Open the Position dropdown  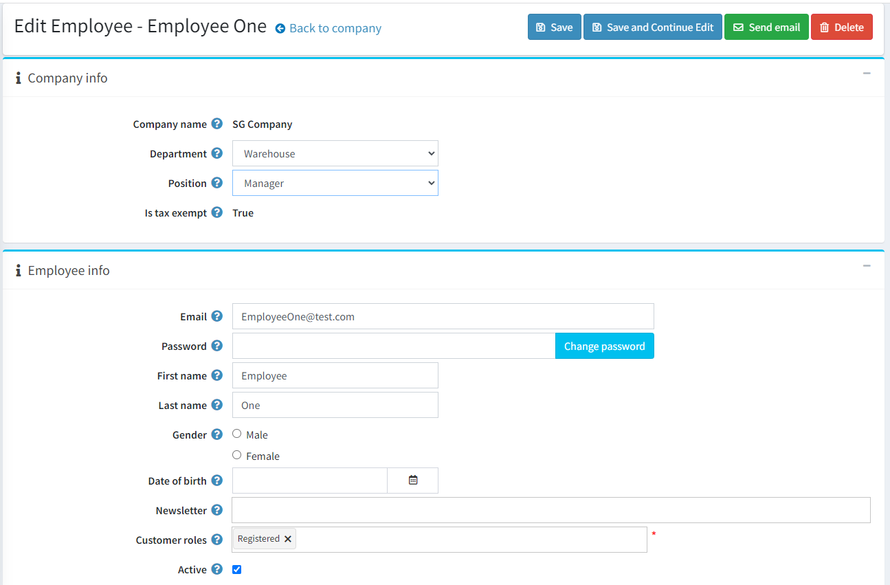335,182
